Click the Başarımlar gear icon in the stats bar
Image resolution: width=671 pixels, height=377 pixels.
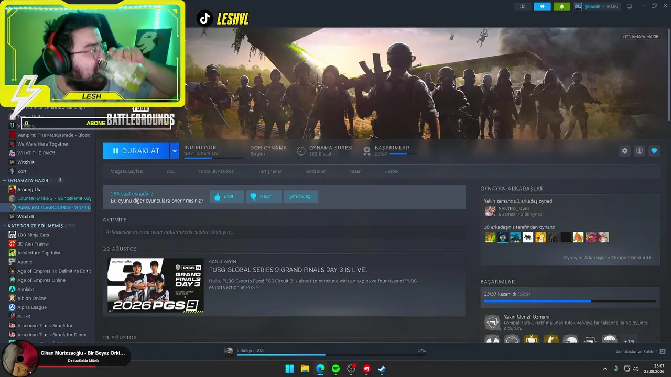click(x=367, y=151)
